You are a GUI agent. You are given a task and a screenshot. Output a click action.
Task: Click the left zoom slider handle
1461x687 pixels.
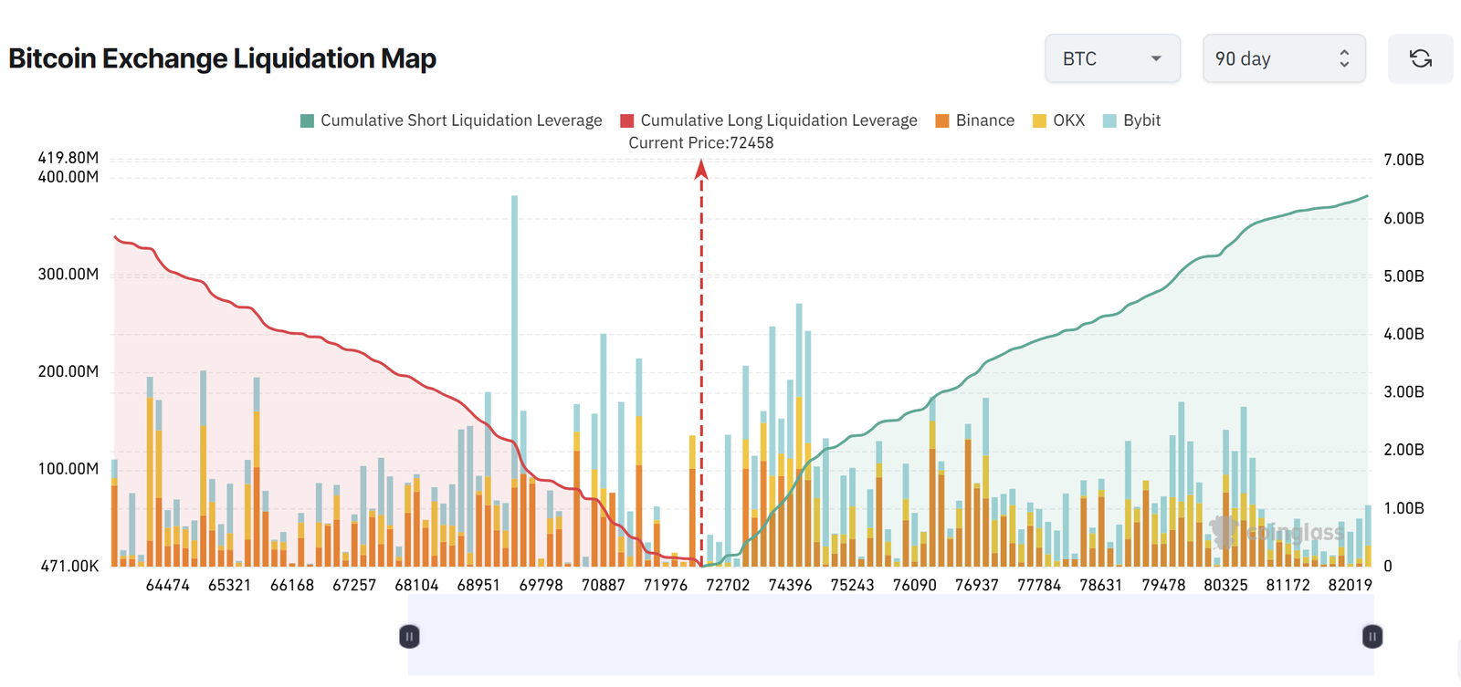409,636
